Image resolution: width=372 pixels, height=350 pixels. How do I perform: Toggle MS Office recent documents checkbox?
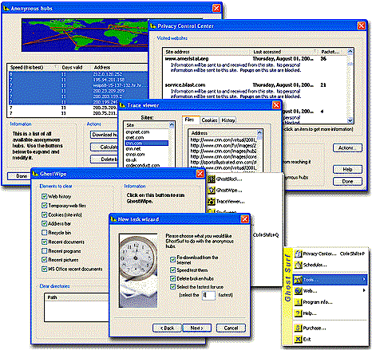[44, 269]
